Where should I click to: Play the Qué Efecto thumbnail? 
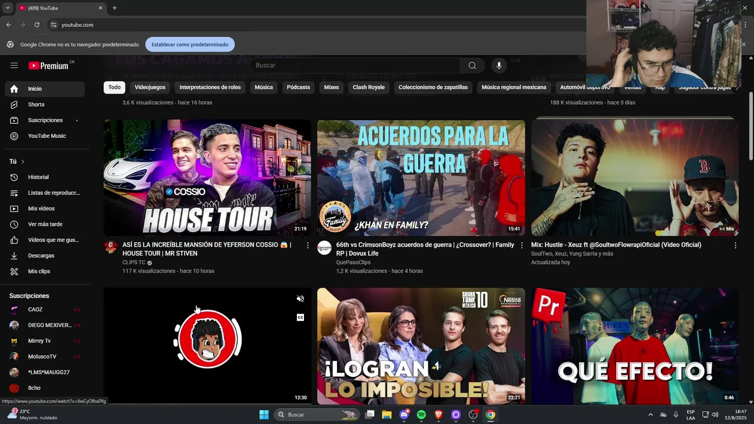(x=635, y=346)
